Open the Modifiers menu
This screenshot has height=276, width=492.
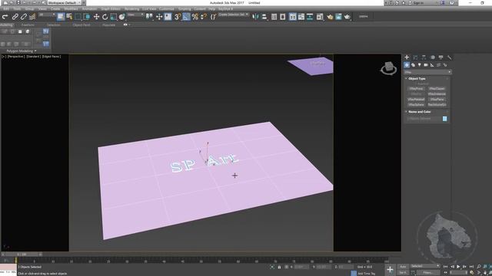pos(71,9)
